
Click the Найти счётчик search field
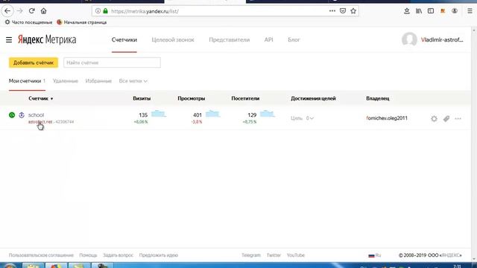[x=112, y=63]
